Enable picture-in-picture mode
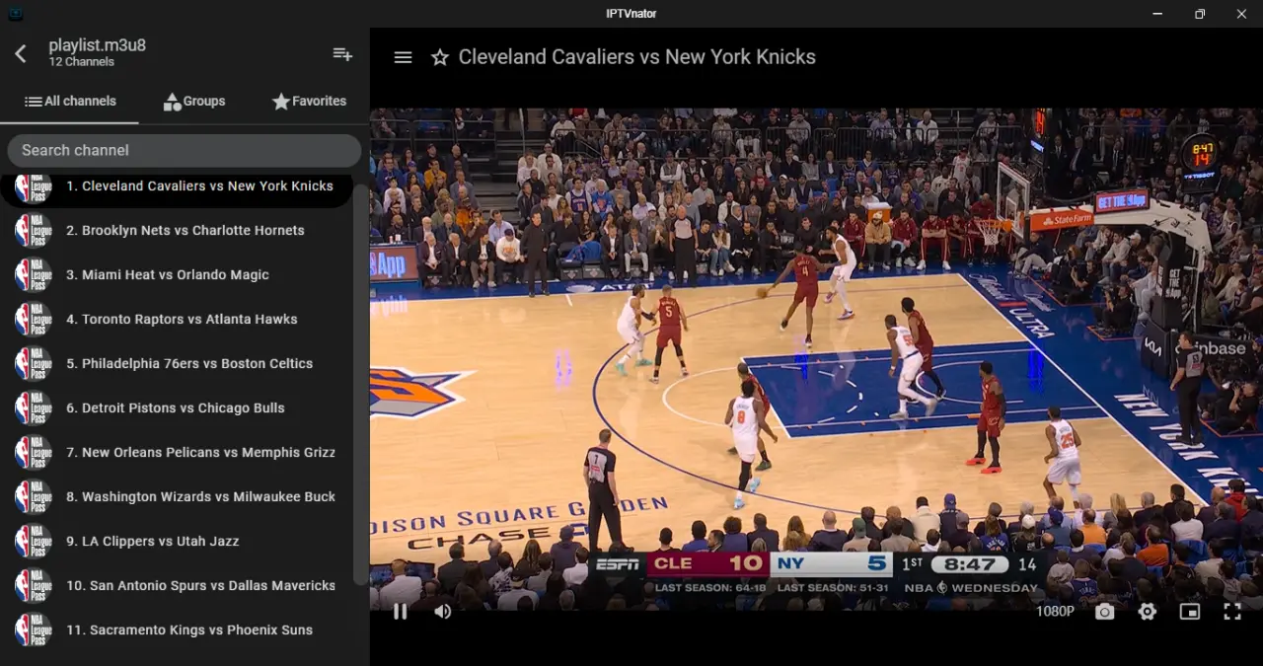The height and width of the screenshot is (666, 1263). click(x=1190, y=612)
